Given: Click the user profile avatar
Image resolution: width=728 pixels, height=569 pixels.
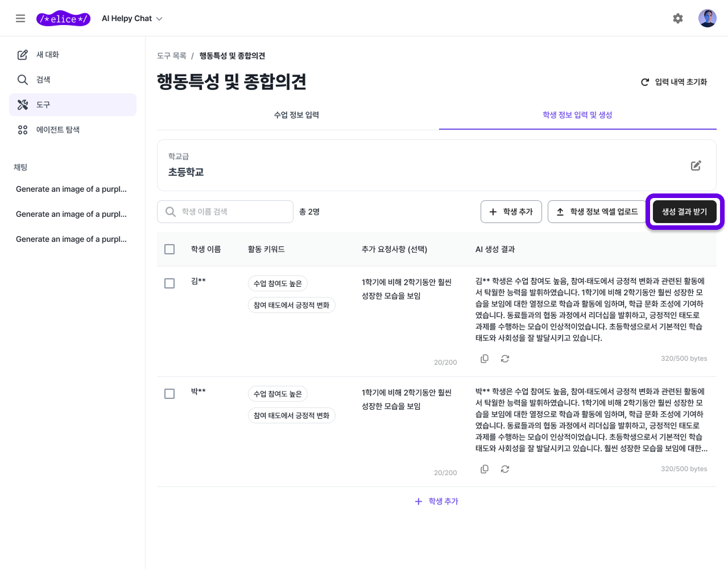Looking at the screenshot, I should (707, 18).
